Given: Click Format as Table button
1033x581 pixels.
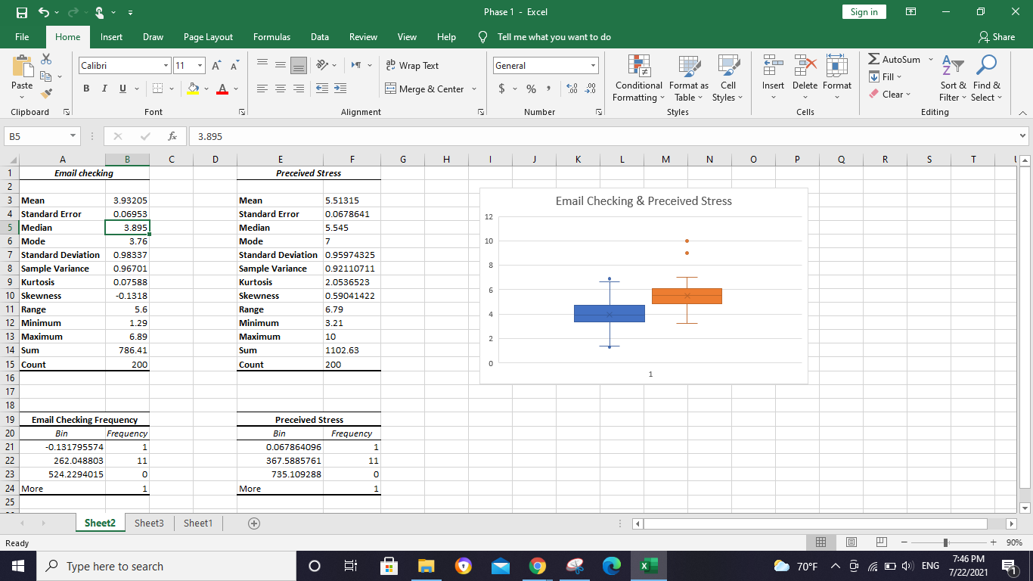Looking at the screenshot, I should click(688, 78).
